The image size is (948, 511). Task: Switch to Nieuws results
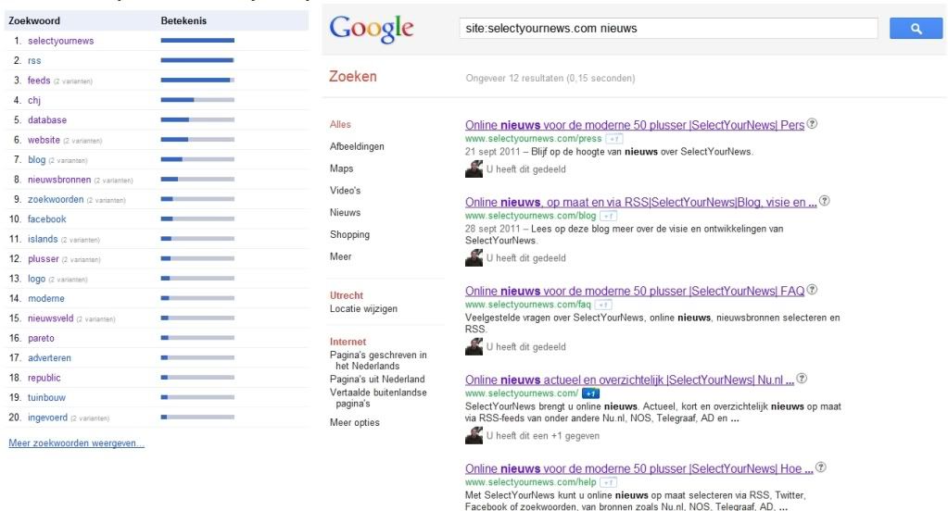click(346, 213)
